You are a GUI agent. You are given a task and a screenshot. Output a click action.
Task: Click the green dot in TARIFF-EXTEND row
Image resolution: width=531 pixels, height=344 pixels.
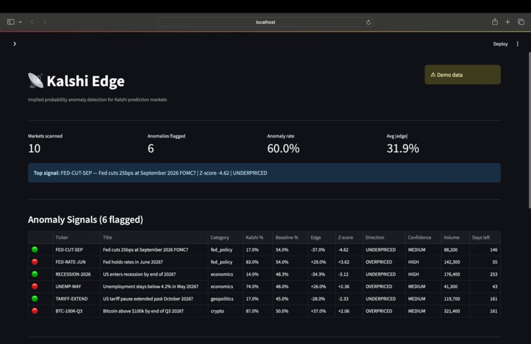tap(34, 299)
